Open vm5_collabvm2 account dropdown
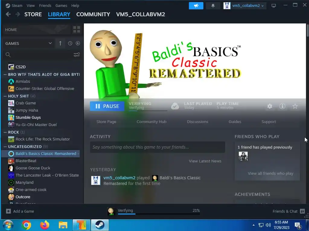 click(244, 6)
